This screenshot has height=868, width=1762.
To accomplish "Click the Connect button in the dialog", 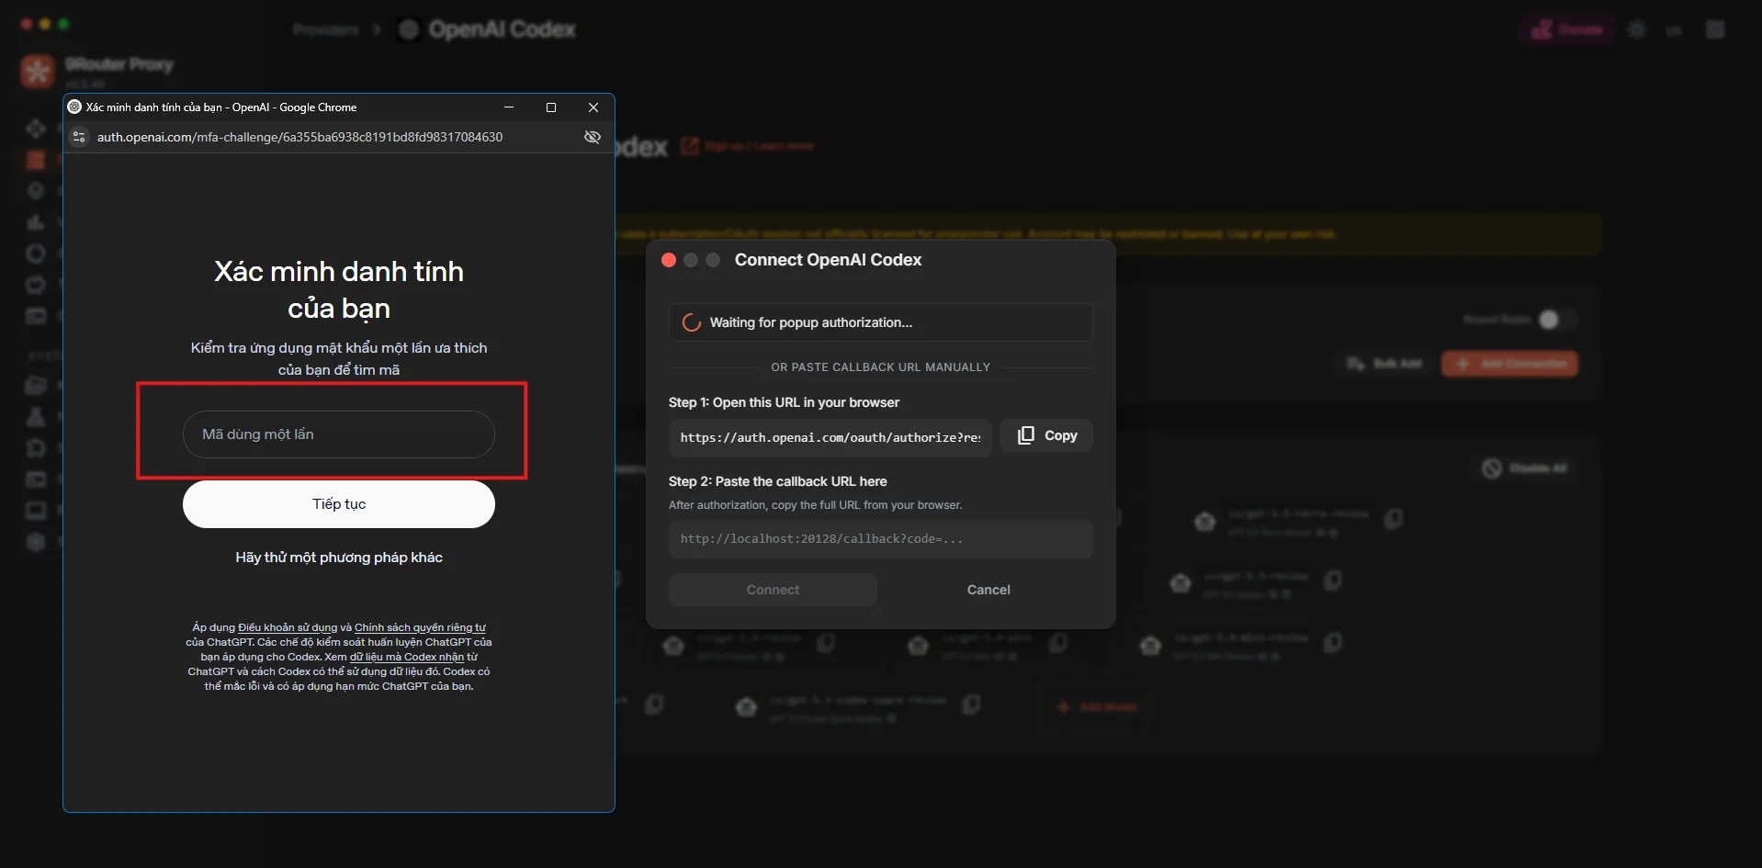I will point(773,590).
